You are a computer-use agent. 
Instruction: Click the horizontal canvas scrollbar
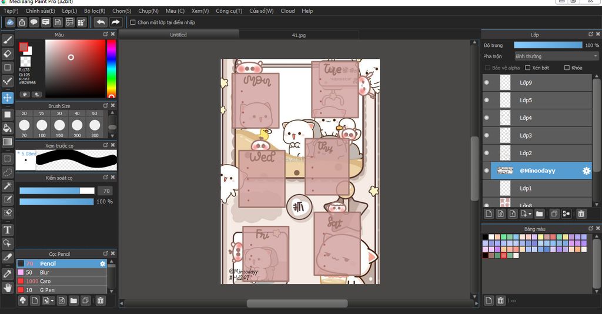click(297, 303)
